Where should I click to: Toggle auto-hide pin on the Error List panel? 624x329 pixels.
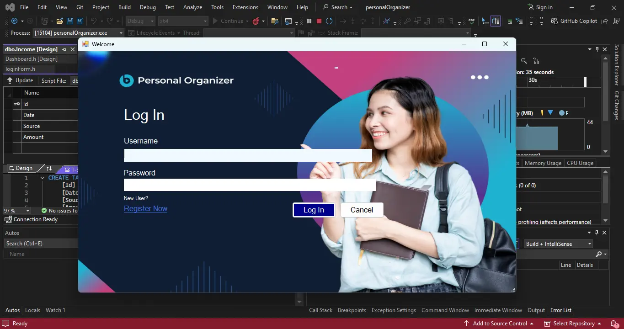coord(597,232)
